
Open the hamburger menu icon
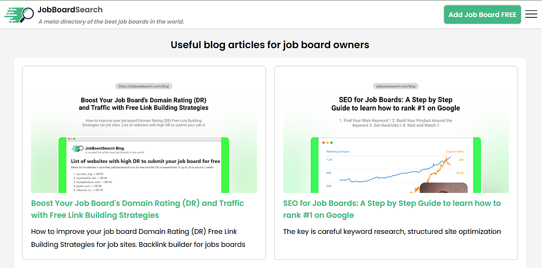(x=531, y=15)
